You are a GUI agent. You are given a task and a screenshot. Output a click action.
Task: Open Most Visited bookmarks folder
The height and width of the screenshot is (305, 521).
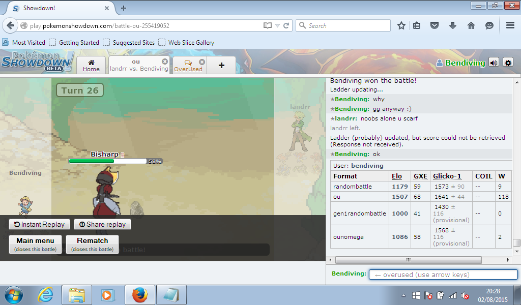[x=23, y=43]
